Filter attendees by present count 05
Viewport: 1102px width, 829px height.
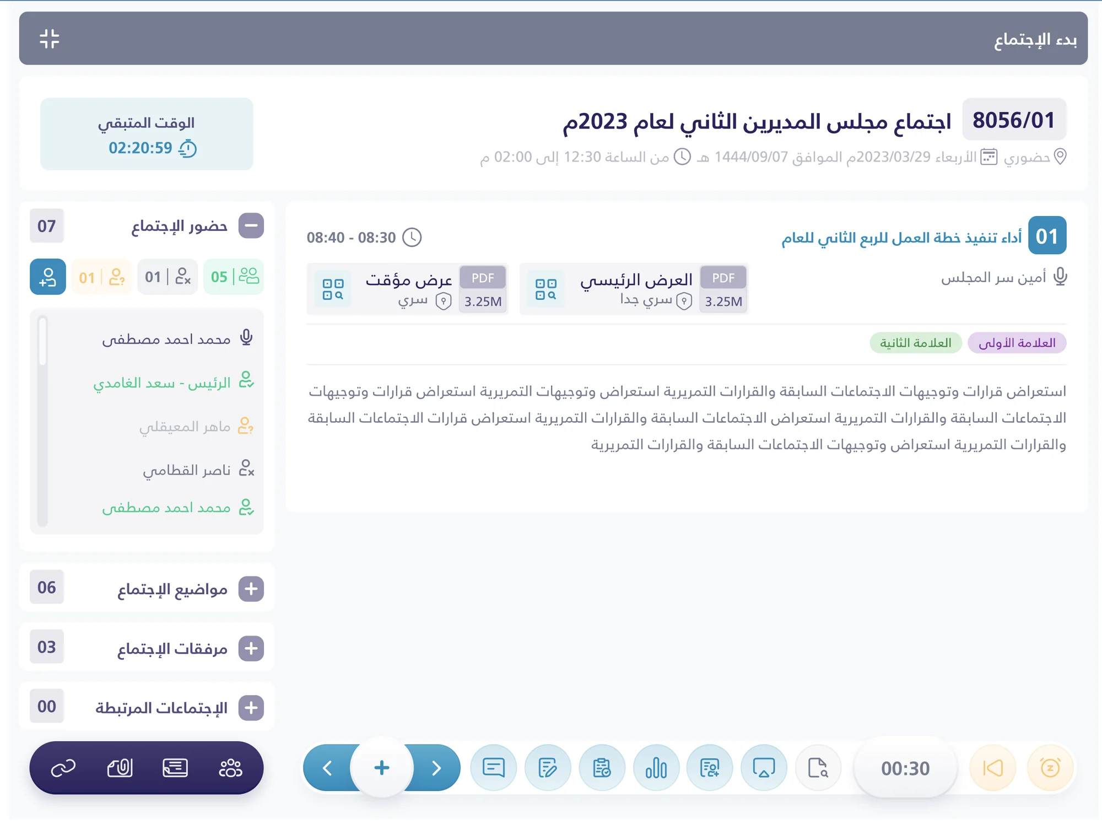click(x=234, y=277)
